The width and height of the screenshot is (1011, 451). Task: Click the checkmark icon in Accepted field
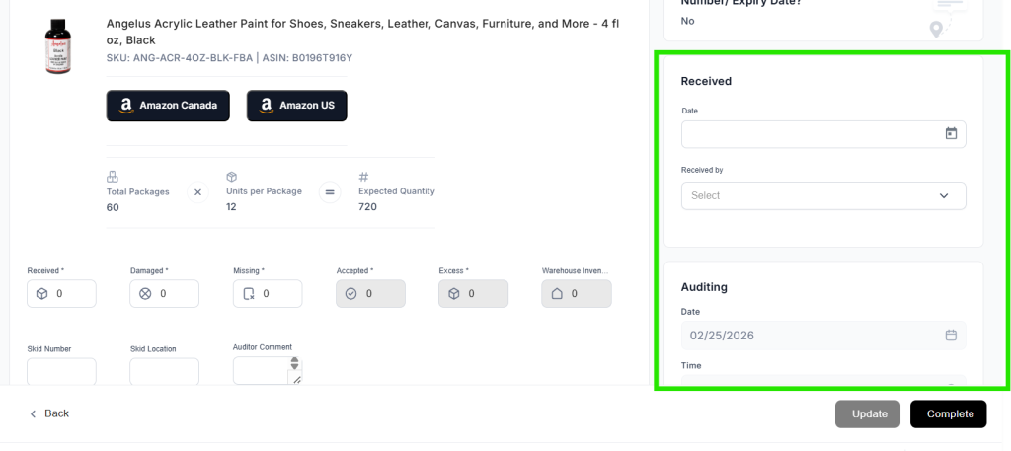tap(350, 294)
